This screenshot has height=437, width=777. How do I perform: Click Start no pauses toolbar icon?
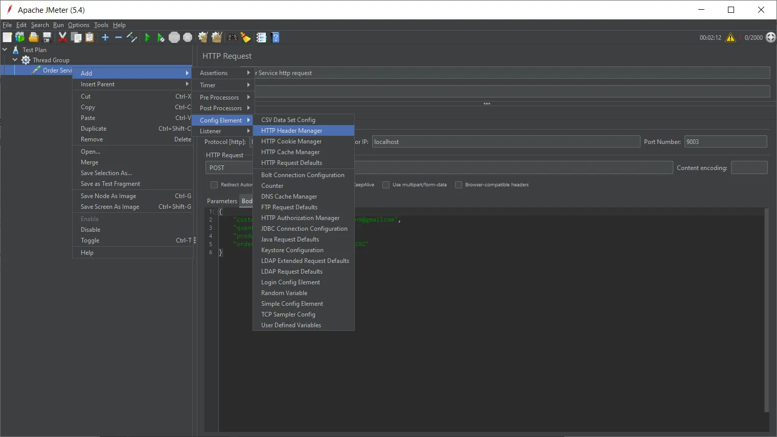[161, 37]
